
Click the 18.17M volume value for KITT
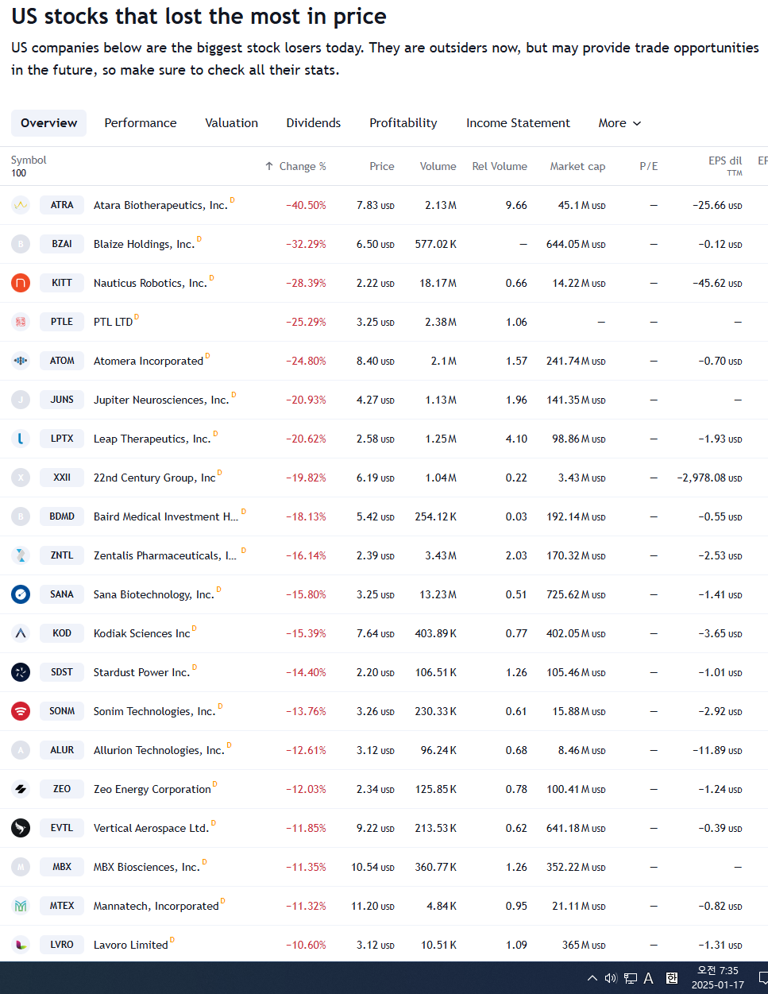[x=438, y=283]
